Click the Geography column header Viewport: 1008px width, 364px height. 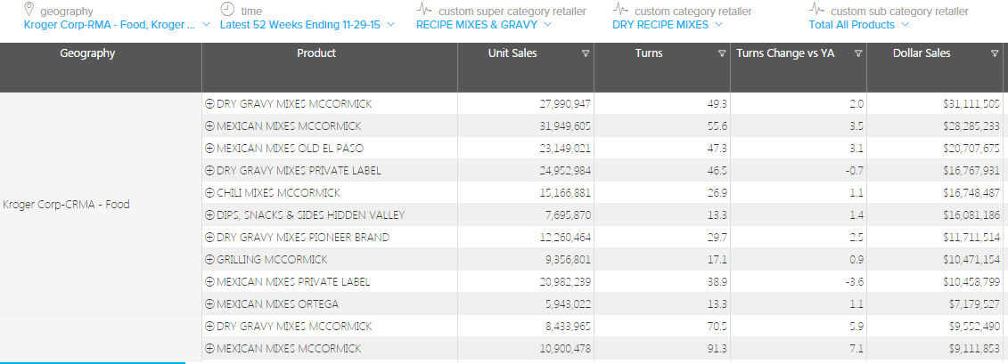(87, 53)
